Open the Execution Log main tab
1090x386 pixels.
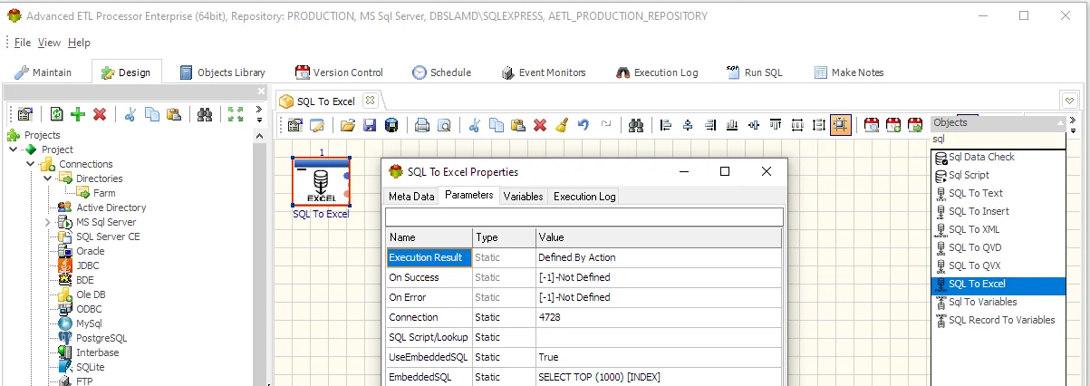tap(657, 72)
